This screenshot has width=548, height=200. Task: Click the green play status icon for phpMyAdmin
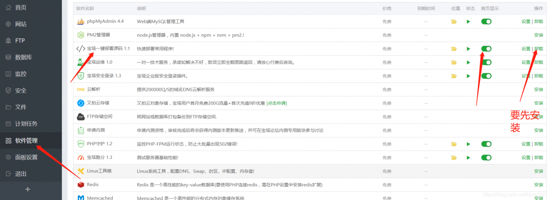(x=468, y=21)
